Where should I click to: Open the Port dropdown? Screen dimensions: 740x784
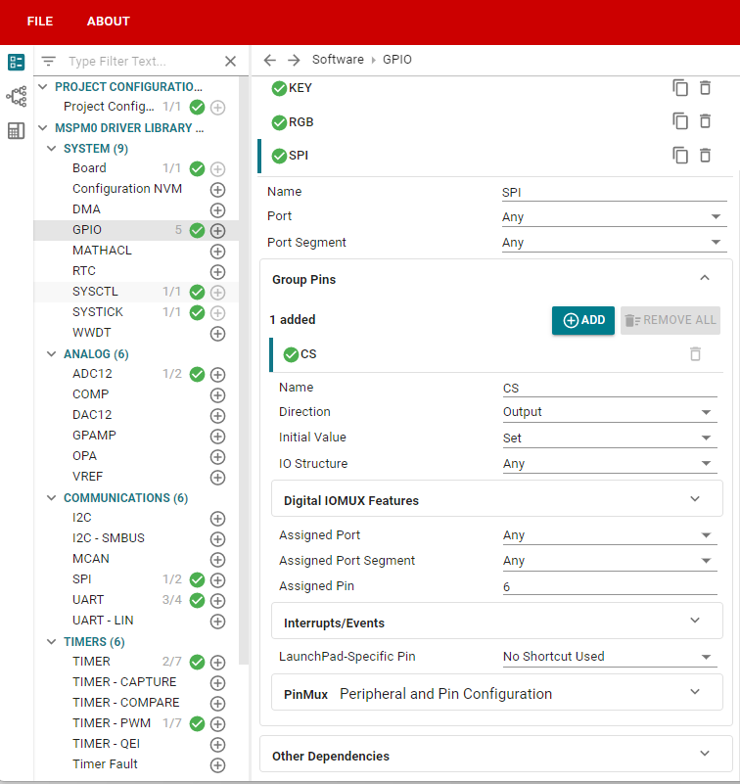614,217
